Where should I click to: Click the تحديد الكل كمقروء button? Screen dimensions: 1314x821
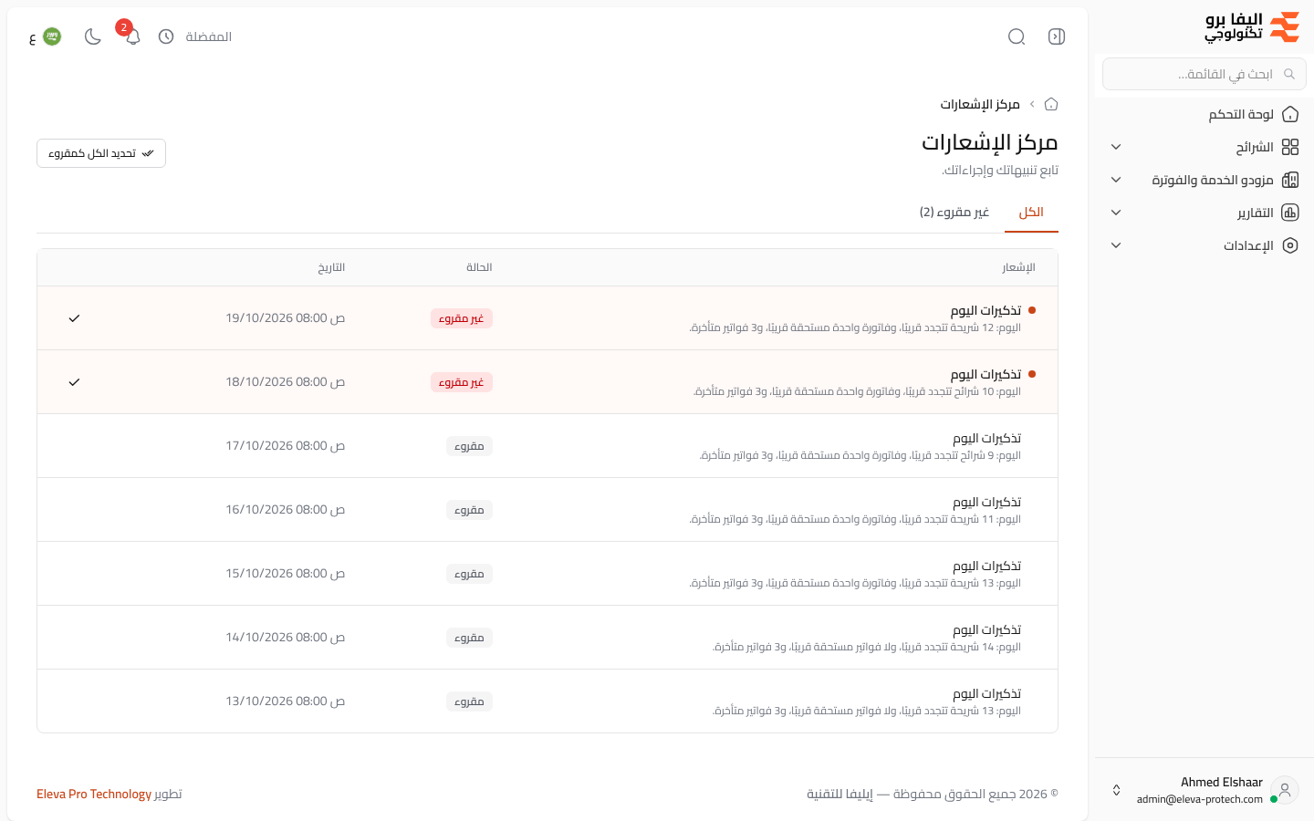click(101, 153)
